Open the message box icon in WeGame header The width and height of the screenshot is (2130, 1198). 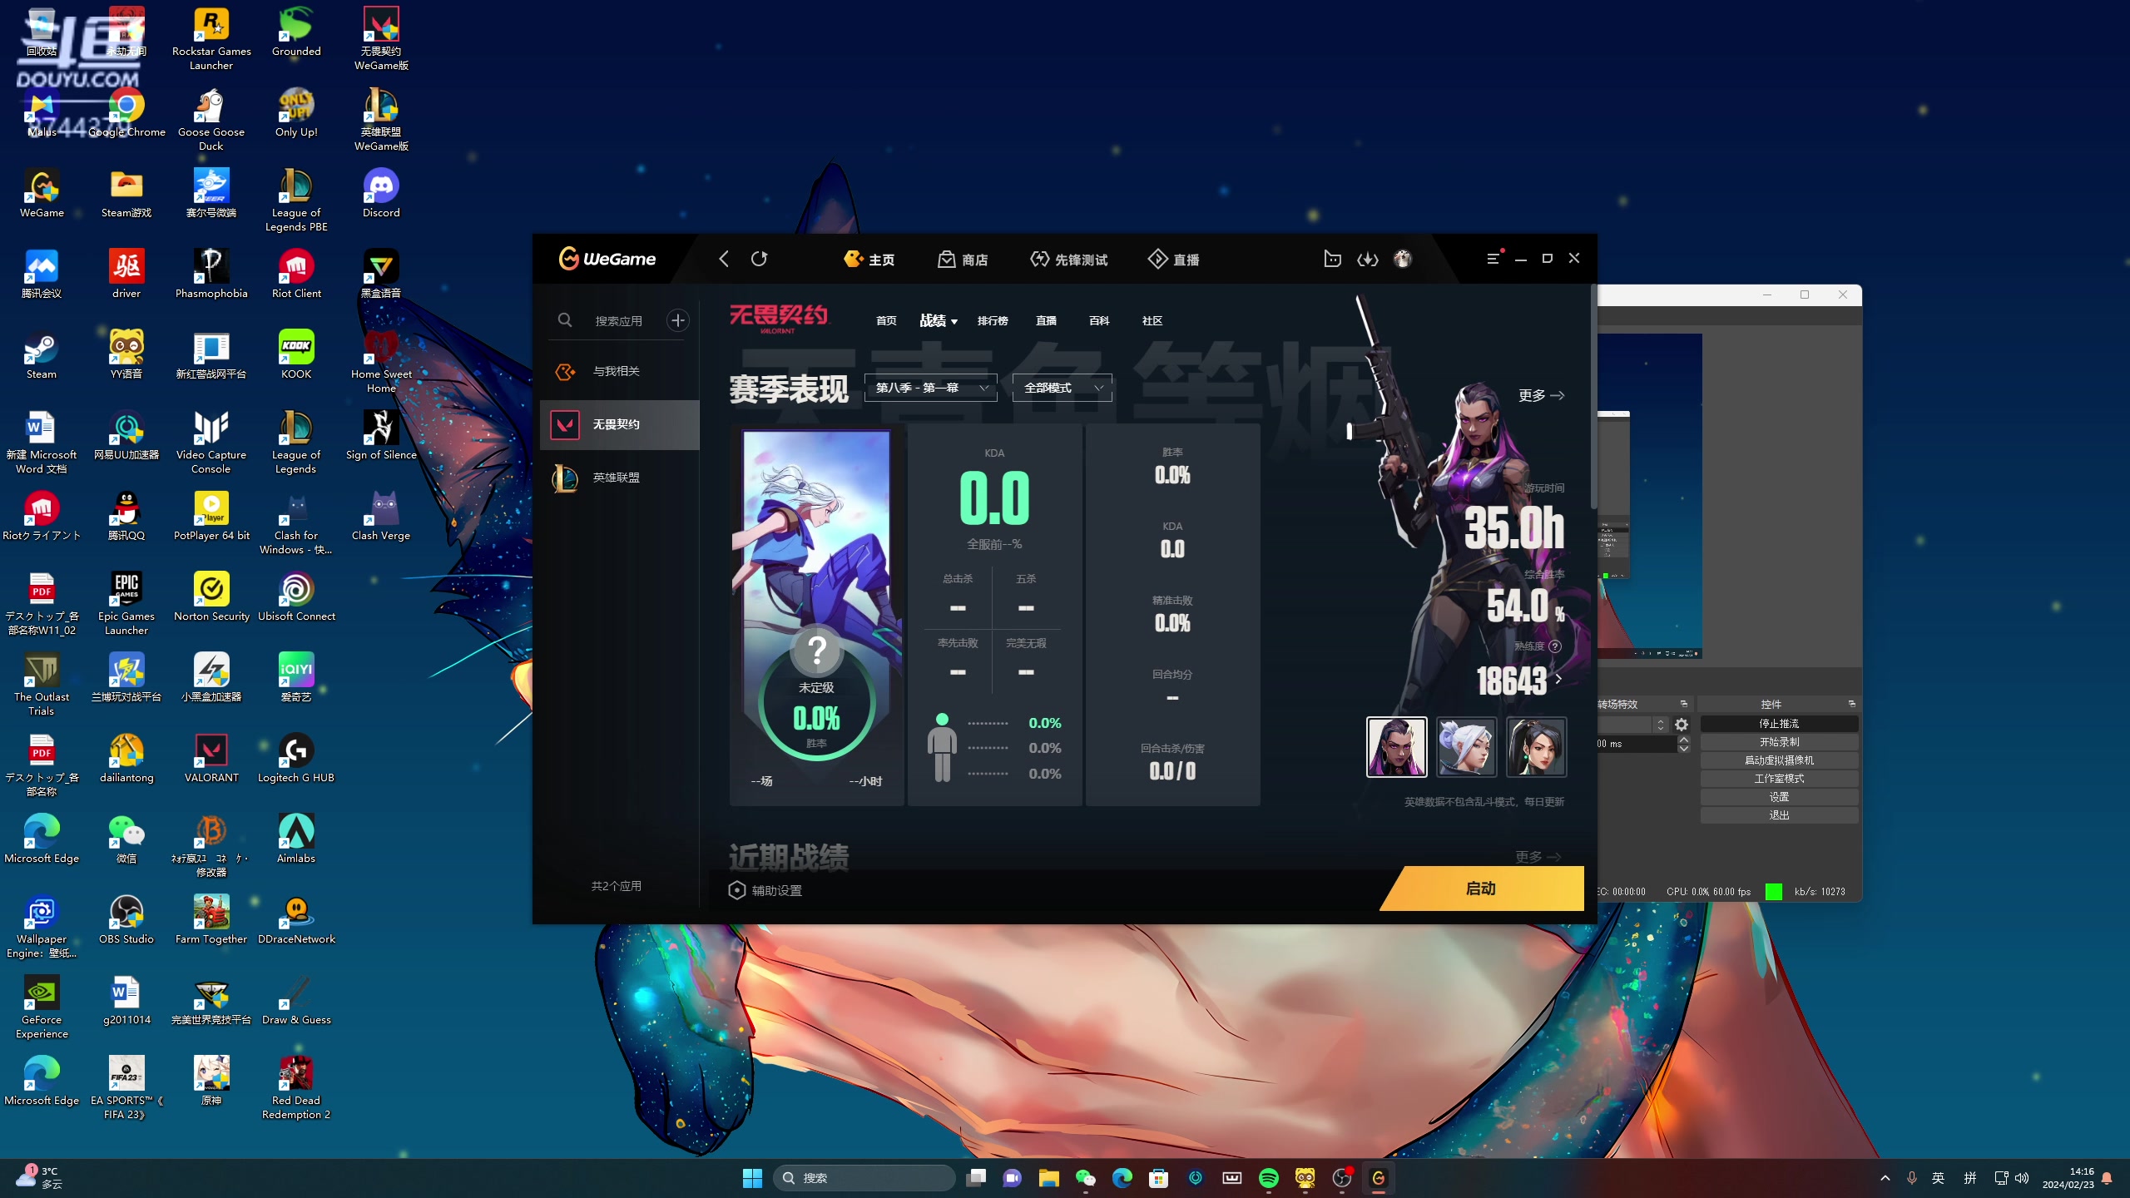1332,260
